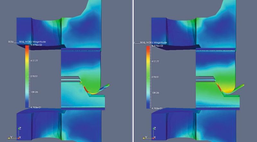Click the 417.77 tick label on right legend
This screenshot has height=142, width=257.
coord(155,61)
